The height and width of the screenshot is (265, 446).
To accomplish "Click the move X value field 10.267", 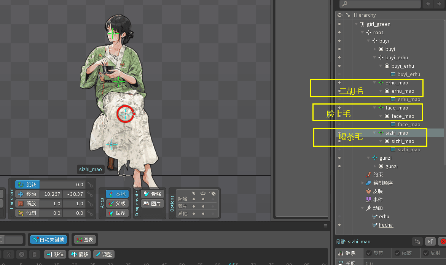I will [52, 194].
